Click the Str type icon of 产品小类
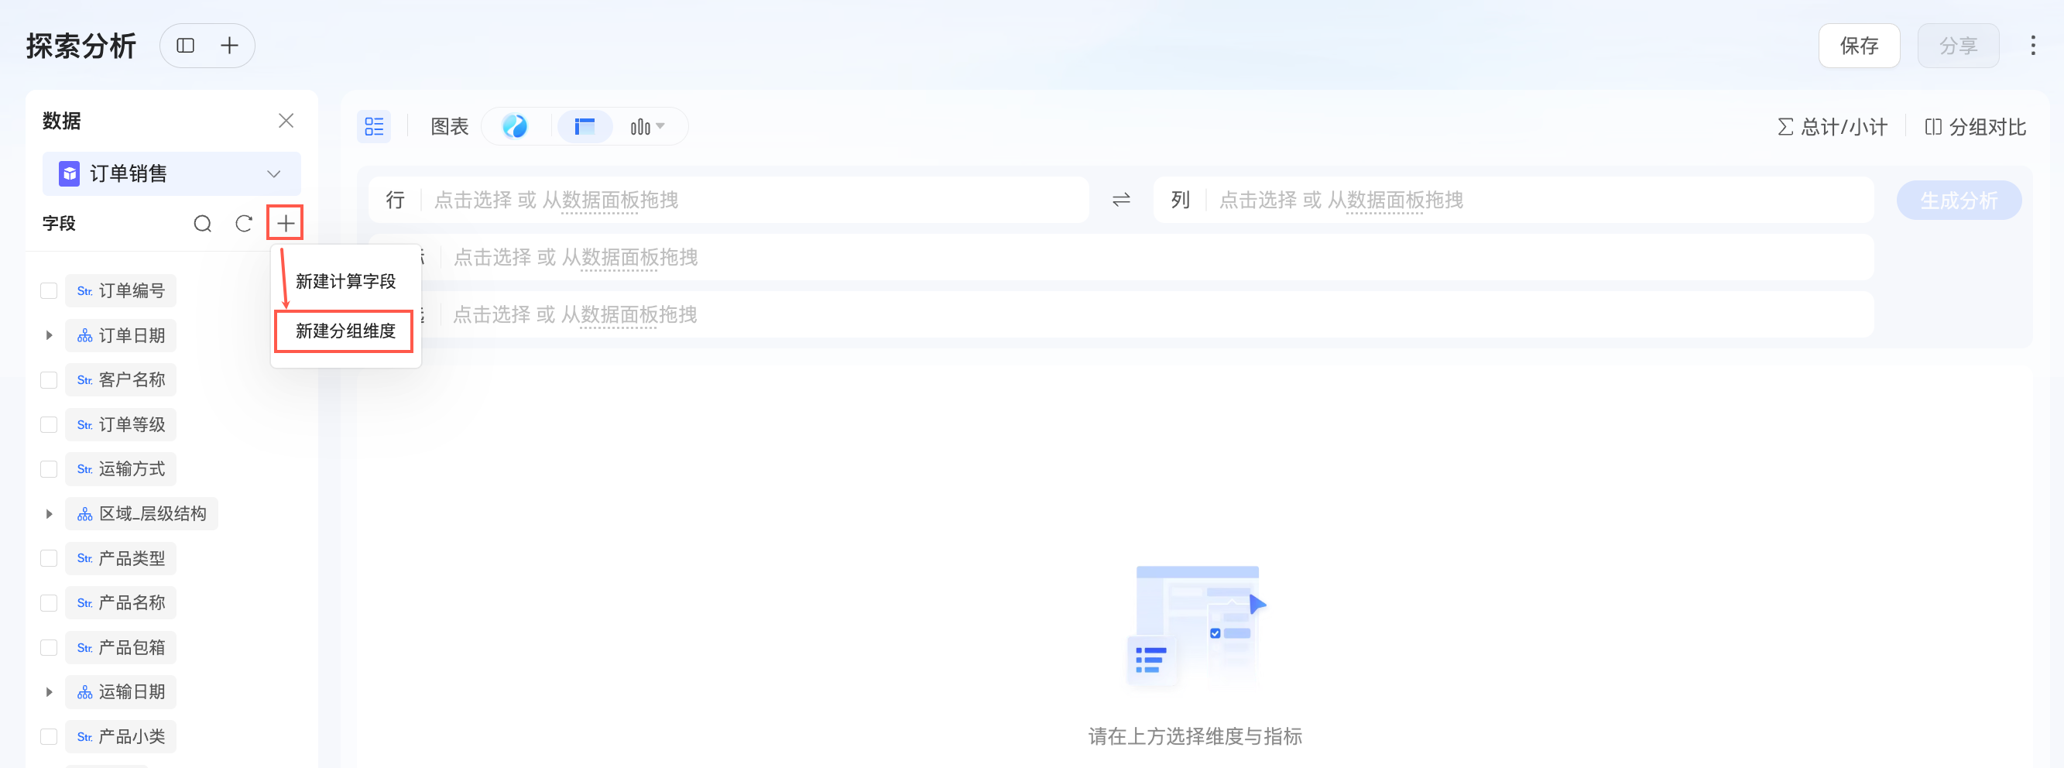Image resolution: width=2064 pixels, height=768 pixels. coord(85,737)
